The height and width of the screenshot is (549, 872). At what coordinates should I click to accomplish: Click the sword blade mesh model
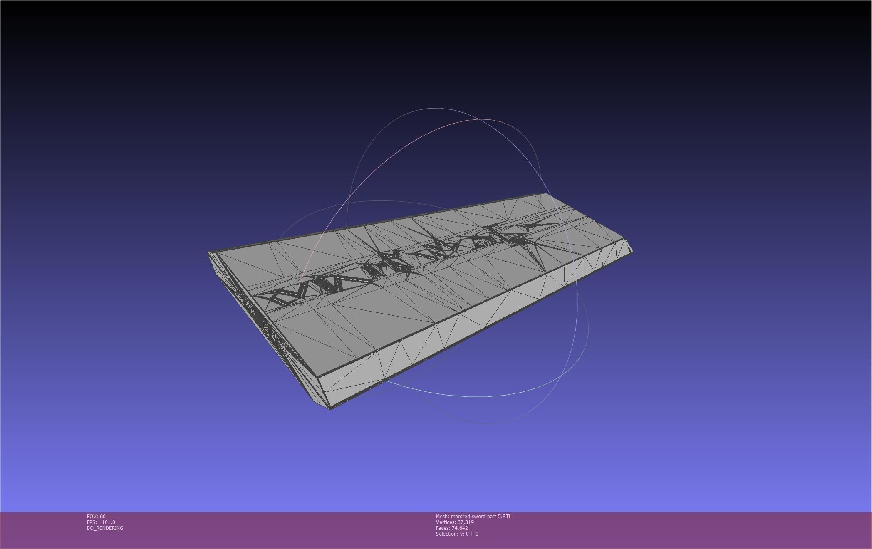click(x=420, y=302)
